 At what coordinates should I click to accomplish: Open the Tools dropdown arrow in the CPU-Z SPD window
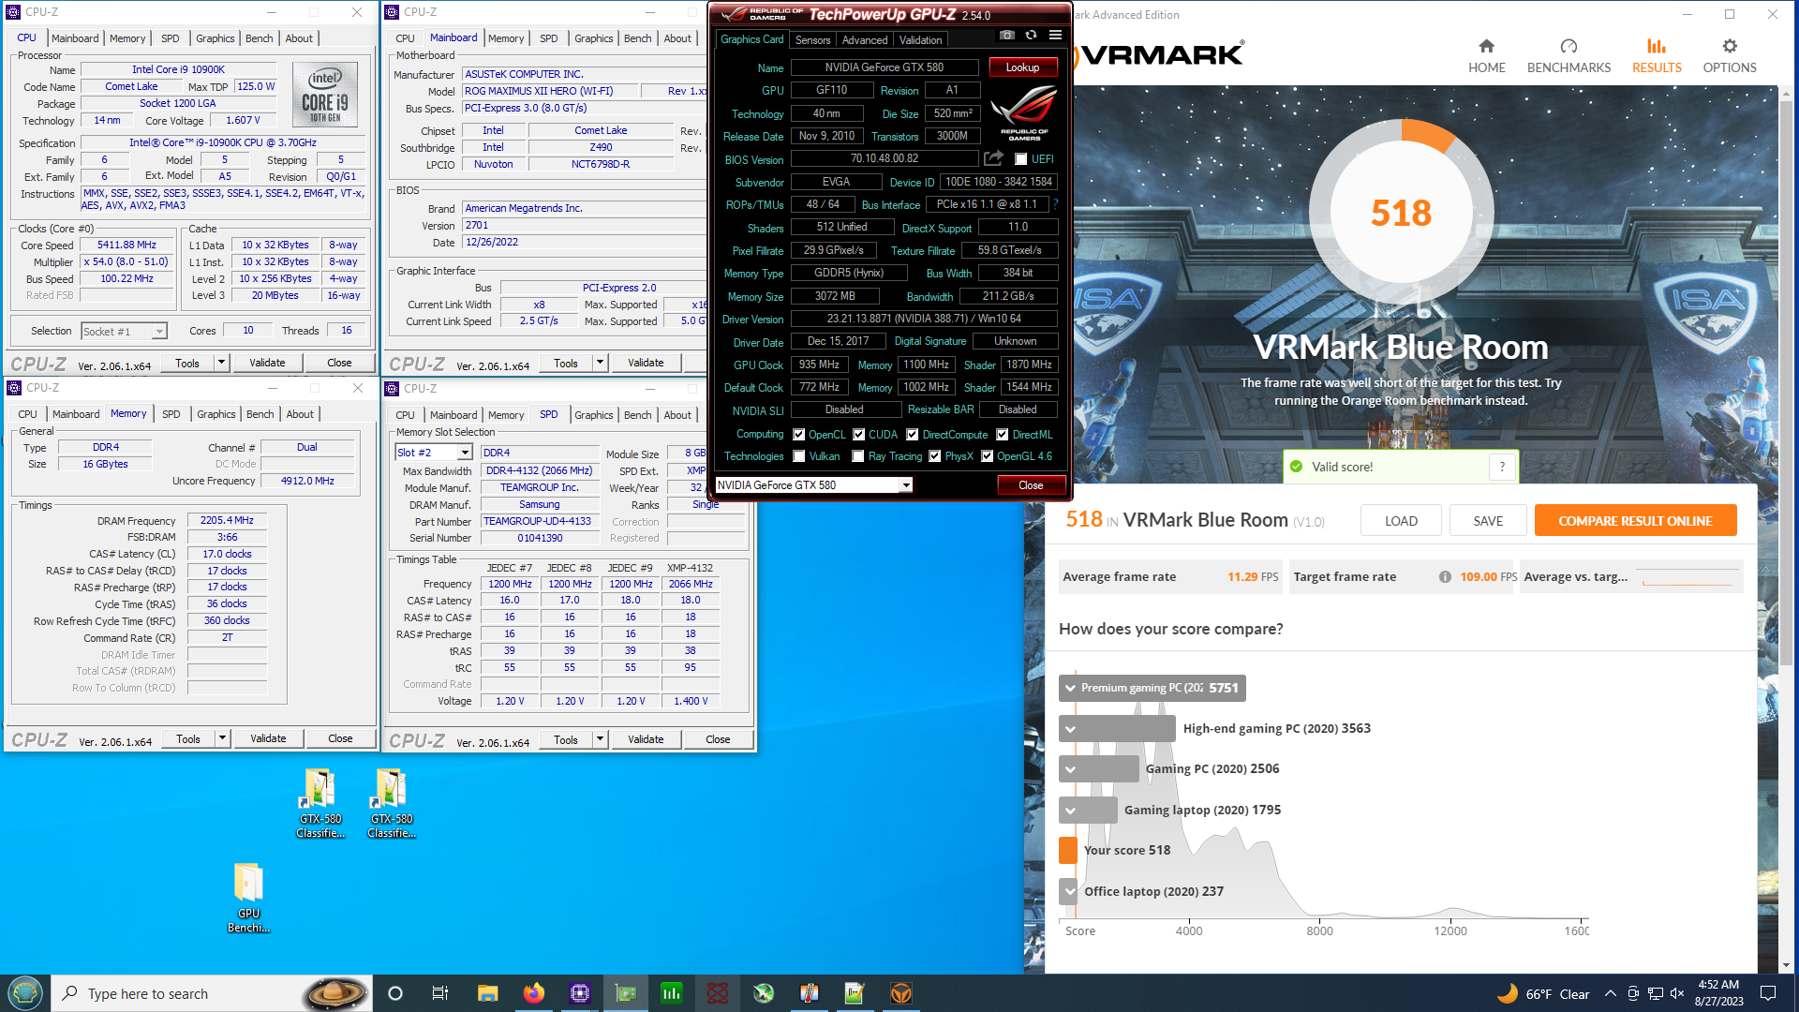tap(600, 739)
